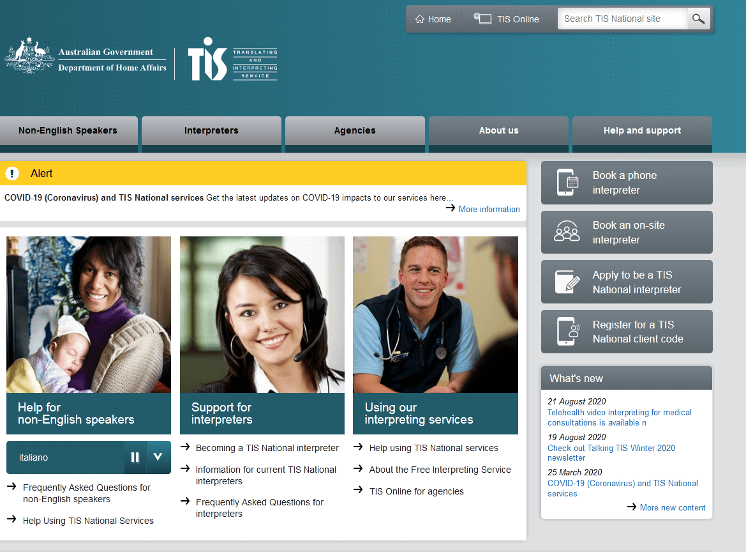
Task: Open Check out Talking TIS Winter 2020 newsletter
Action: pos(611,453)
